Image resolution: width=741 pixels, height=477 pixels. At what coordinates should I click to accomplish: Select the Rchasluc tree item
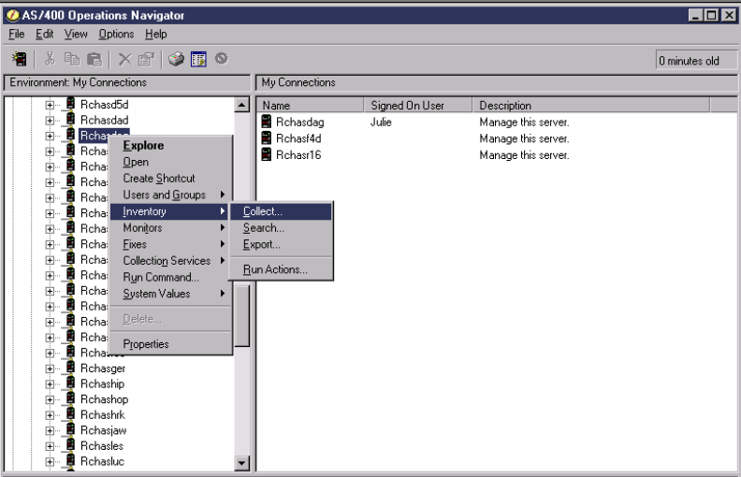click(102, 461)
